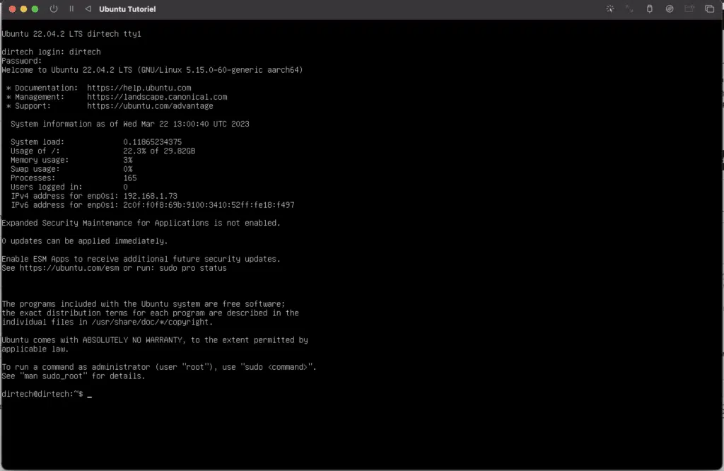This screenshot has height=471, width=724.
Task: Open the USB devices icon
Action: pyautogui.click(x=649, y=8)
